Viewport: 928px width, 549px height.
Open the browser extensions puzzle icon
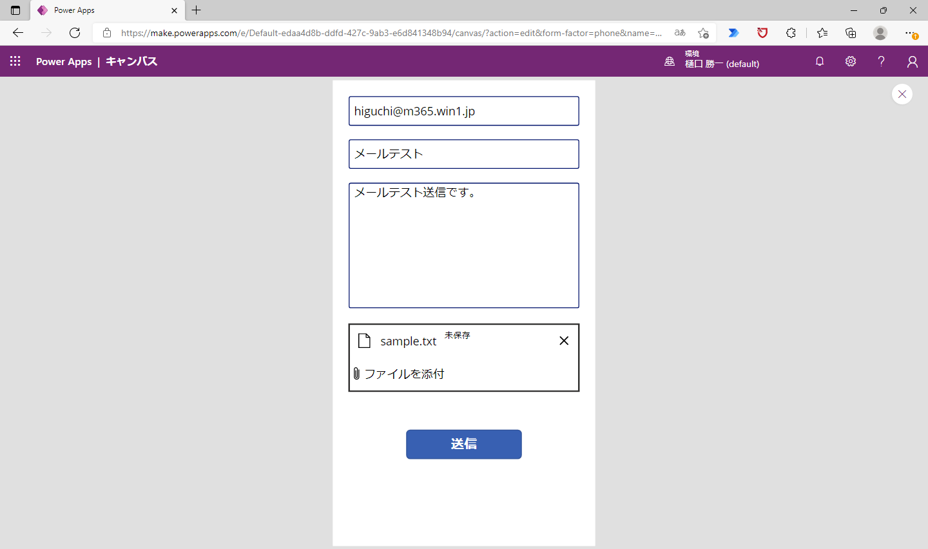791,33
